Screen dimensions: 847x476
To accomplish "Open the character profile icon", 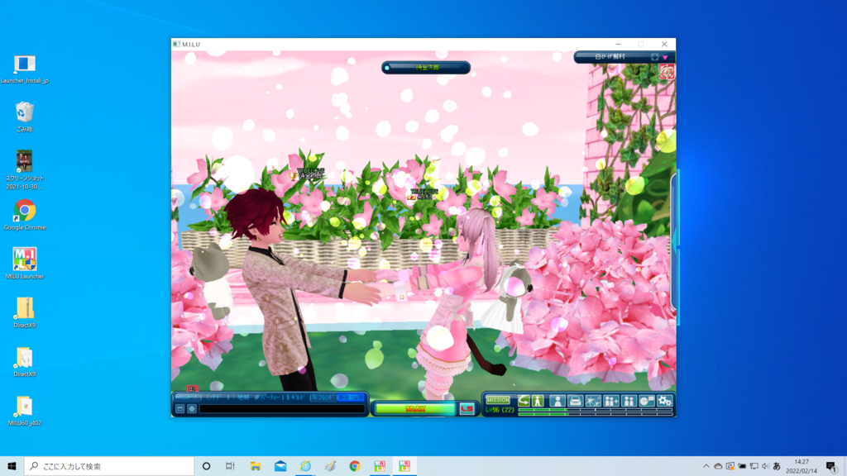I will pyautogui.click(x=557, y=401).
